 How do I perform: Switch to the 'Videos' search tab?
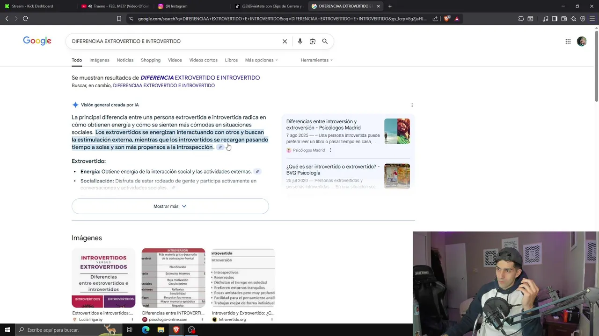pyautogui.click(x=175, y=60)
